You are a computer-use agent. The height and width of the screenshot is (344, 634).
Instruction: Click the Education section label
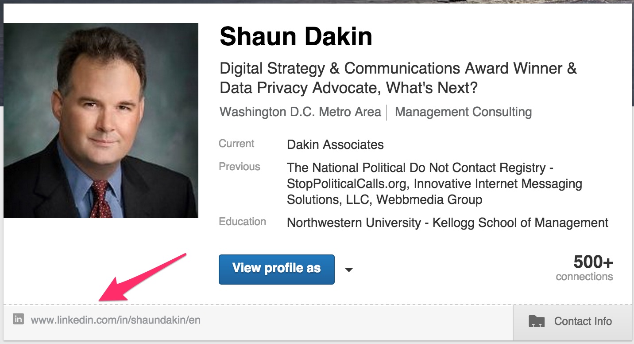242,222
